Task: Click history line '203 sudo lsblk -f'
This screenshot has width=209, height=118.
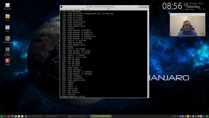Action: (x=72, y=68)
